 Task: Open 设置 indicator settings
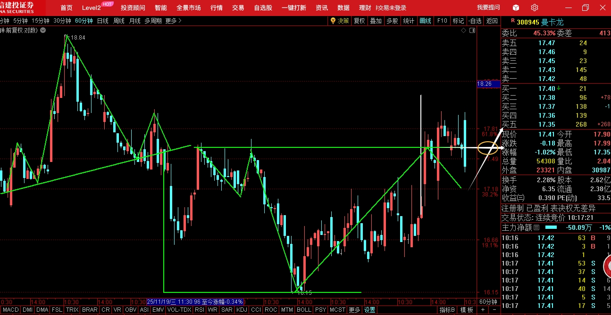pos(370,310)
